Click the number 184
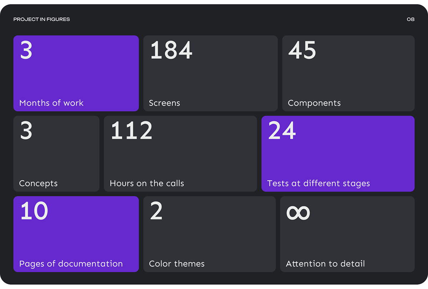Screen dimensions: 428x289 coord(171,50)
